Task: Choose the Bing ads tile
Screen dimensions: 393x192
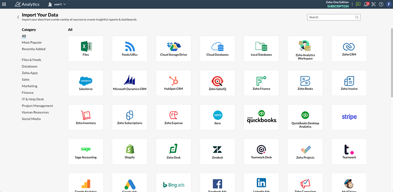Action: 174,182
